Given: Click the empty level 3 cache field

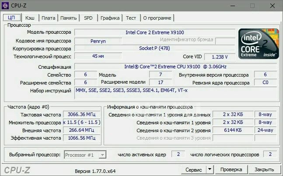Looking at the screenshot, I should [x=233, y=138].
